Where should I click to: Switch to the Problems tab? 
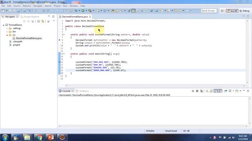point(82,91)
